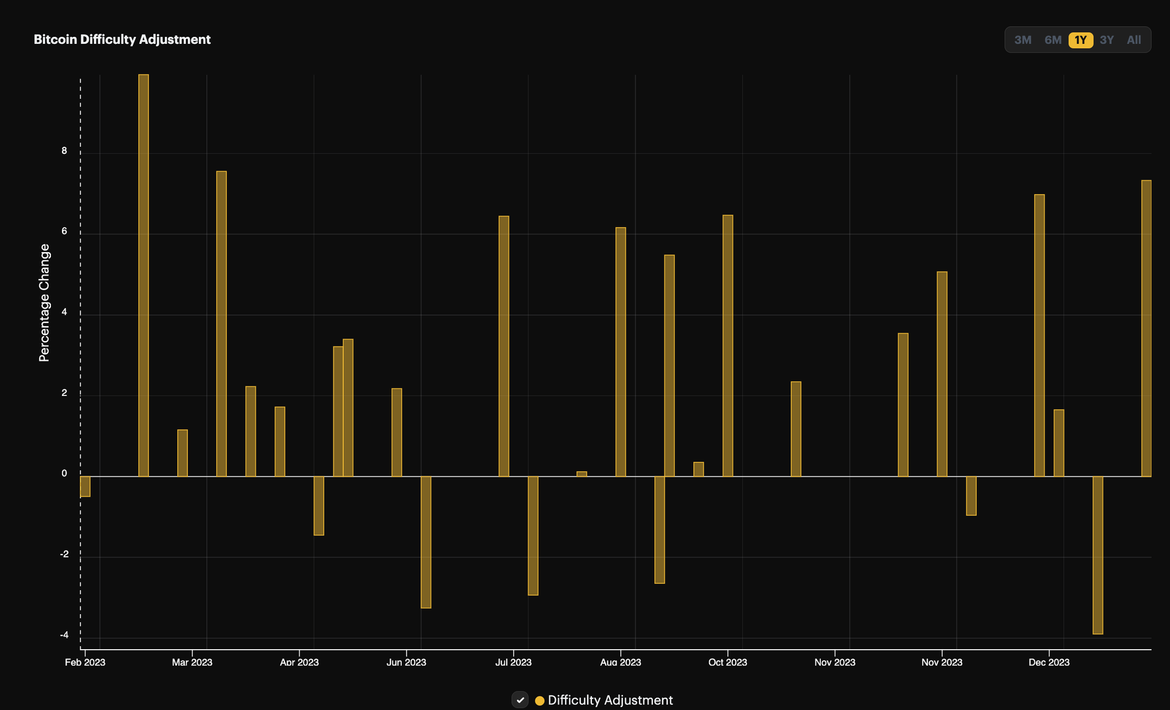Toggle the Difficulty Adjustment checkbox
This screenshot has width=1170, height=710.
520,700
